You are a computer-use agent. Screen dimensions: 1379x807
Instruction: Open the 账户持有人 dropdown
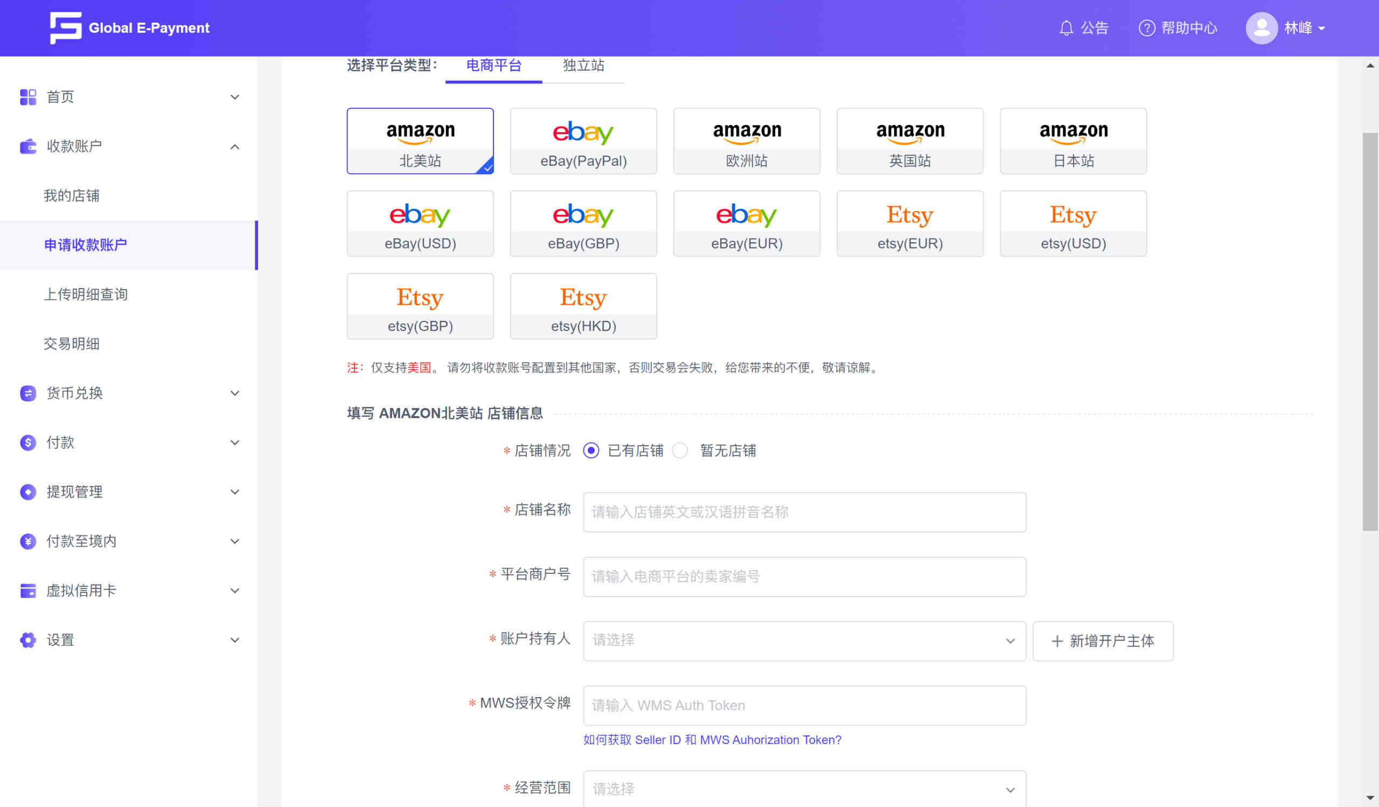[804, 641]
